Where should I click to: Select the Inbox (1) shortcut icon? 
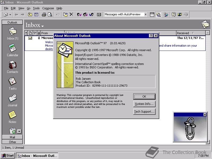[12, 34]
